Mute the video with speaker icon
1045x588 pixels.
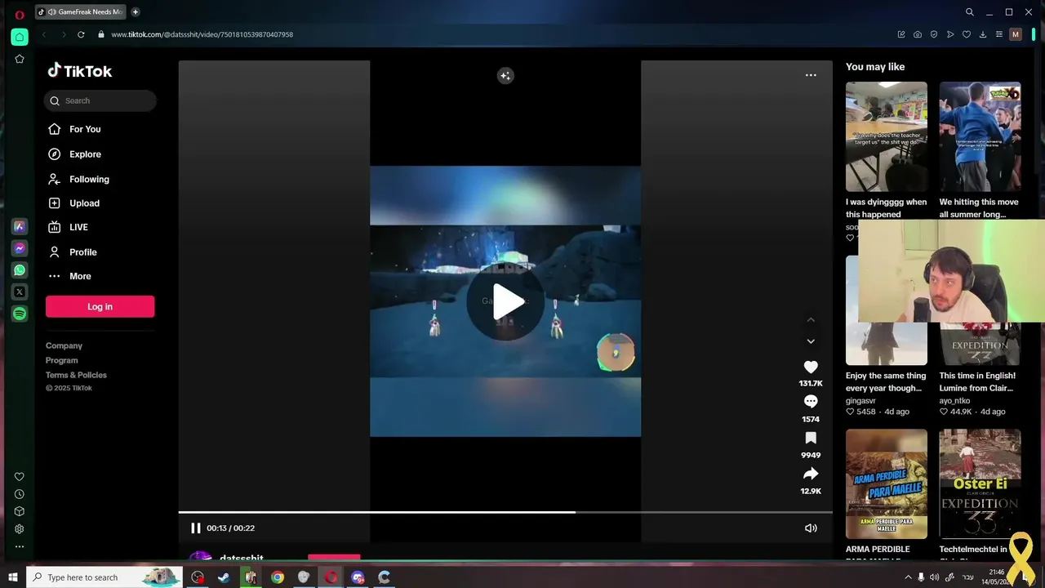[x=811, y=528]
